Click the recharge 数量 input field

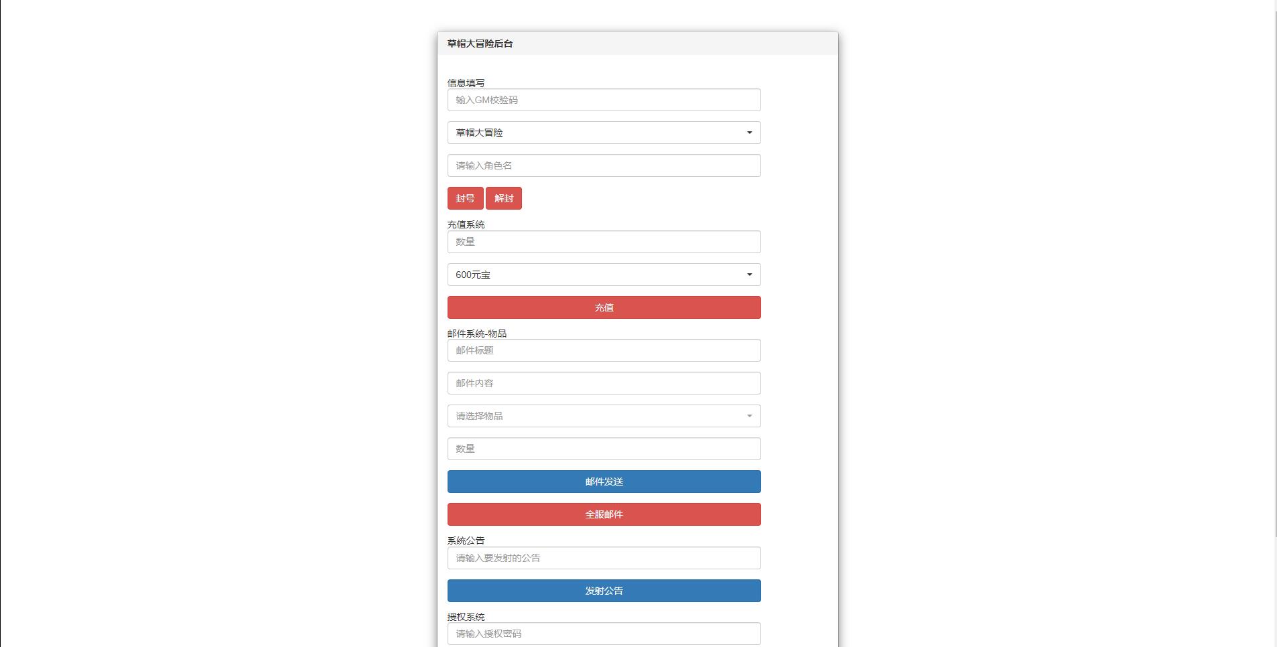point(604,242)
